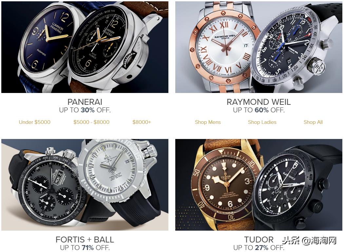The image size is (344, 252).
Task: Select the $5000 - $8000 price link
Action: [91, 122]
